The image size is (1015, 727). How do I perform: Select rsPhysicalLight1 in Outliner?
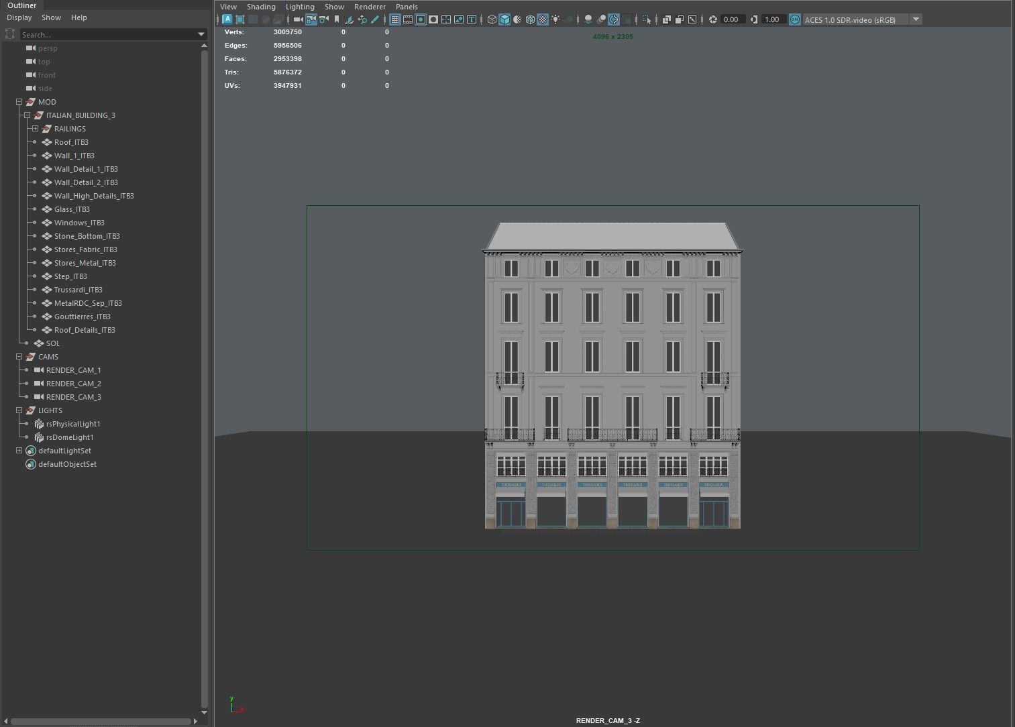[73, 424]
